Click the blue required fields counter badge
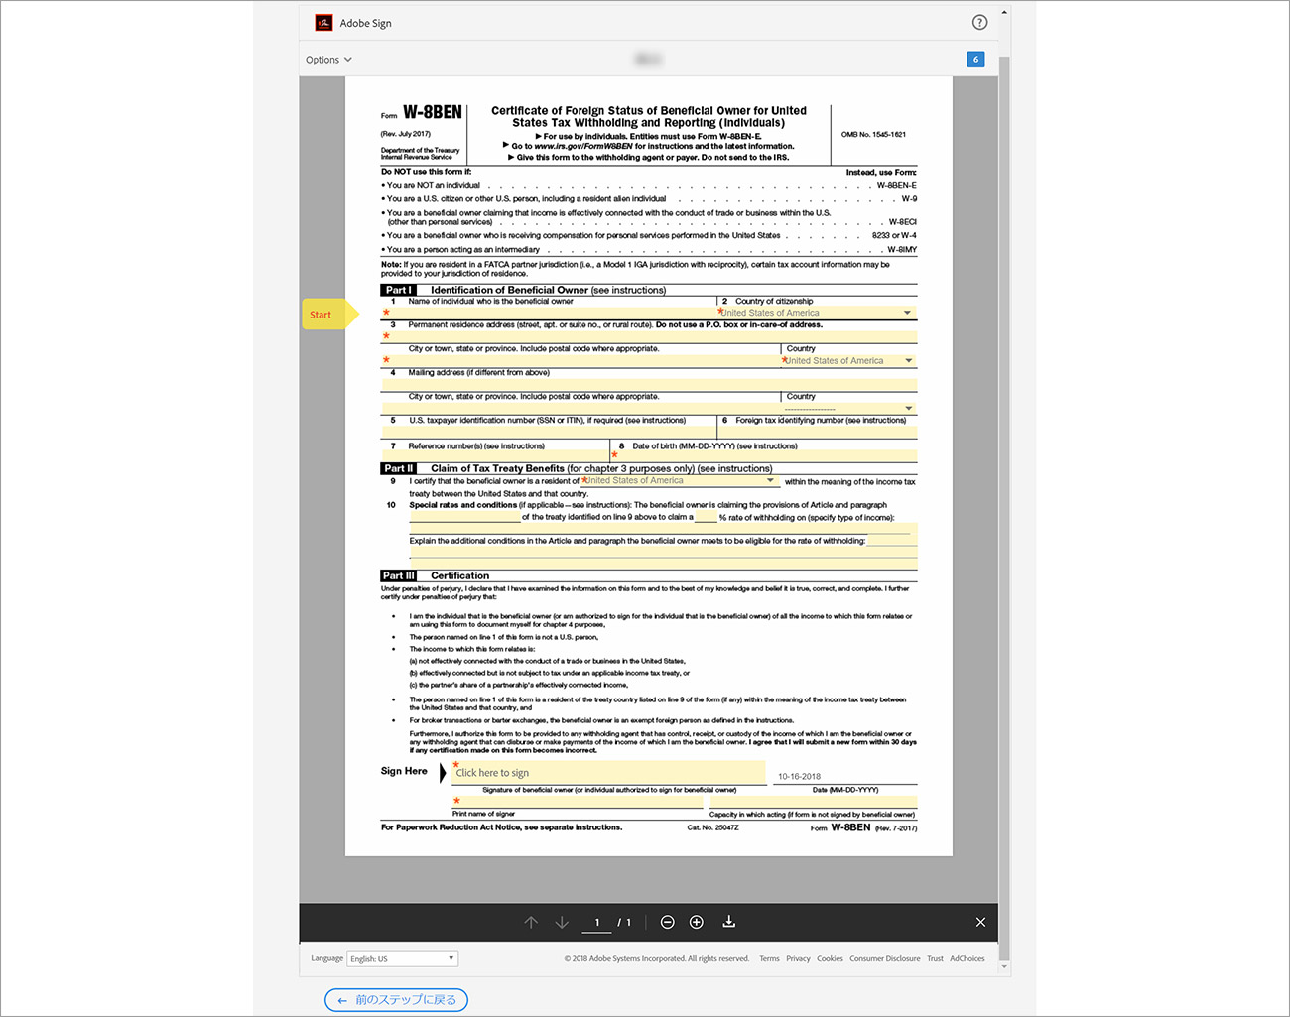 (975, 60)
